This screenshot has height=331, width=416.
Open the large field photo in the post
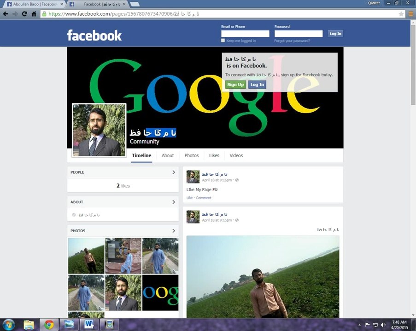(263, 277)
